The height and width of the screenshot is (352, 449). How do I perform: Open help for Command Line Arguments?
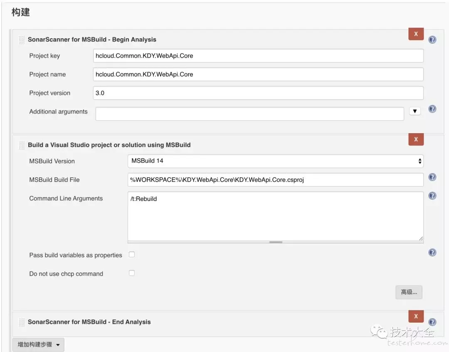pyautogui.click(x=432, y=196)
